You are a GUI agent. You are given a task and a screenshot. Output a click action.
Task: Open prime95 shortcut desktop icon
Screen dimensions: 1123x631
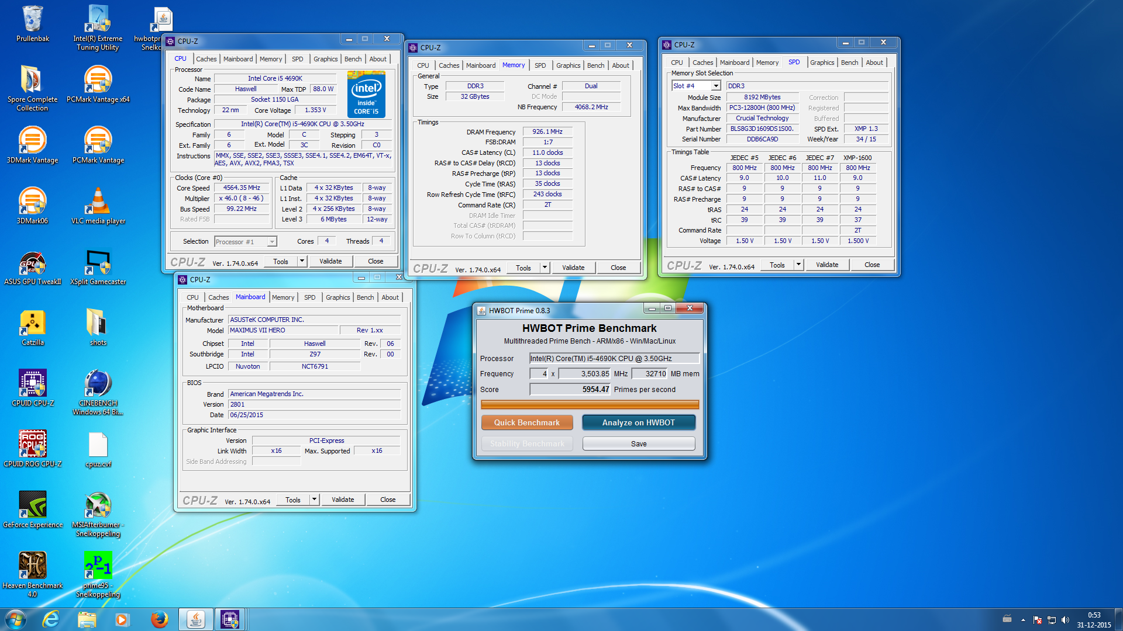pos(98,574)
